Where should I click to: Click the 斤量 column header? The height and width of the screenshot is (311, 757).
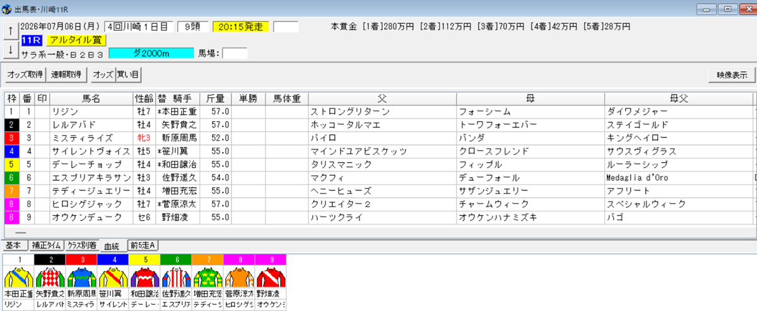click(217, 99)
